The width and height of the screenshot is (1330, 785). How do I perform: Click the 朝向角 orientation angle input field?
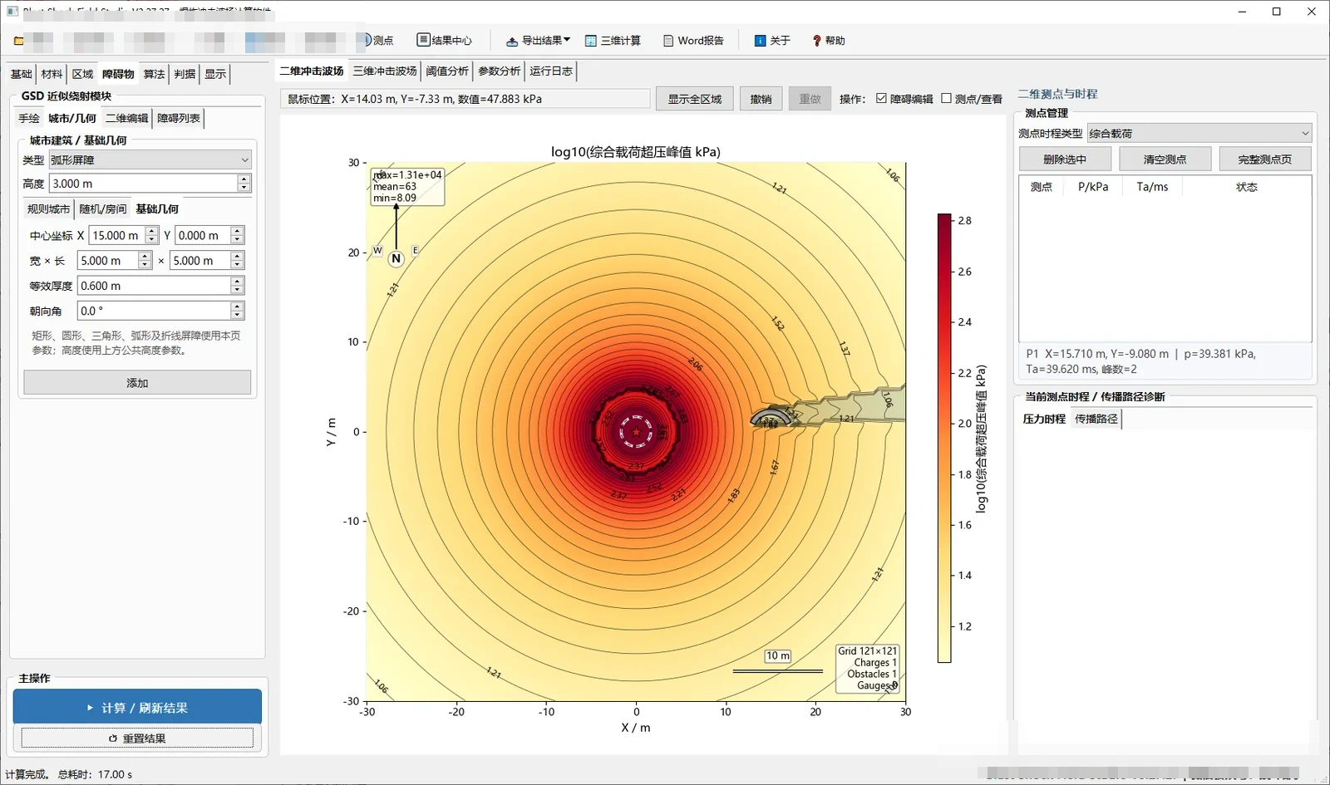(x=154, y=311)
